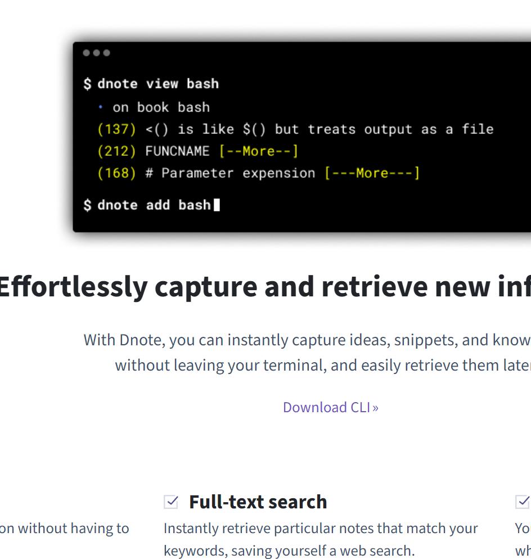The image size is (531, 559).
Task: Click the third gray dot in terminal titlebar
Action: (107, 53)
